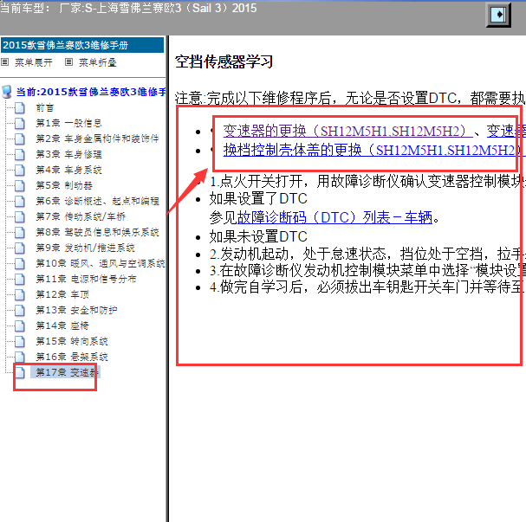The height and width of the screenshot is (522, 526).
Task: Click the page icon next to 前言
Action: pyautogui.click(x=20, y=107)
